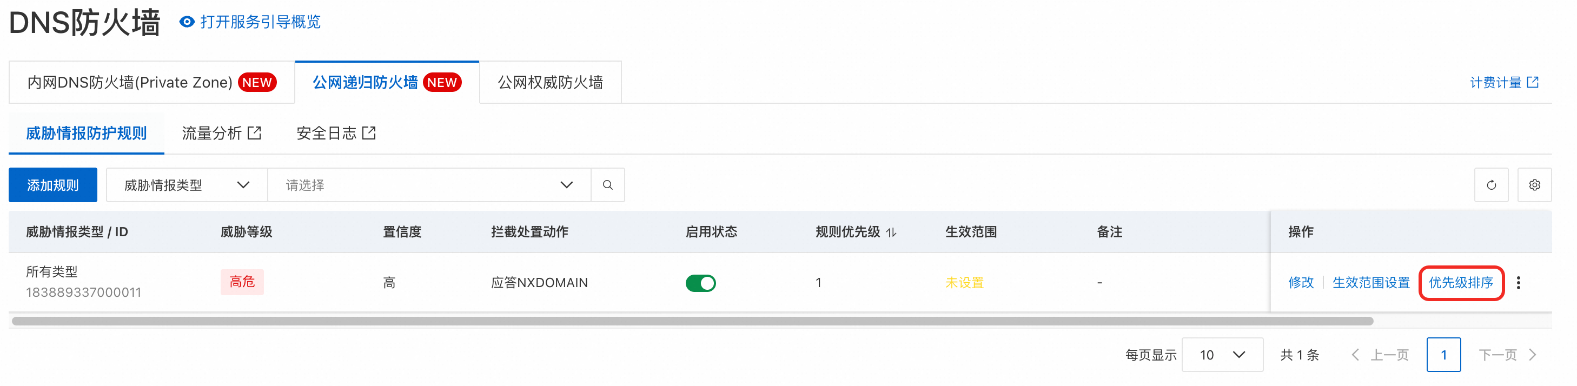The width and height of the screenshot is (1577, 386).
Task: Switch to 公网权威防火墙 tab
Action: tap(550, 83)
